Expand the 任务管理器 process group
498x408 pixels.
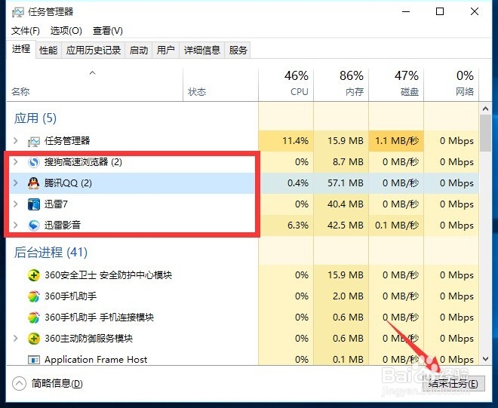click(x=15, y=141)
